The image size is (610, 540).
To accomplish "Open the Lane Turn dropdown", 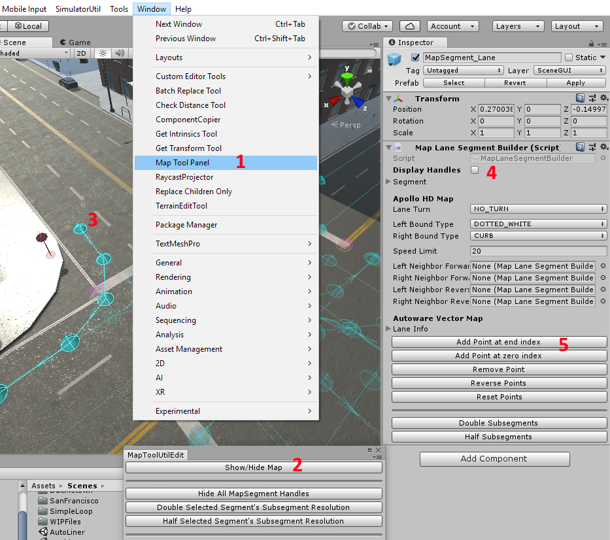I will (537, 210).
